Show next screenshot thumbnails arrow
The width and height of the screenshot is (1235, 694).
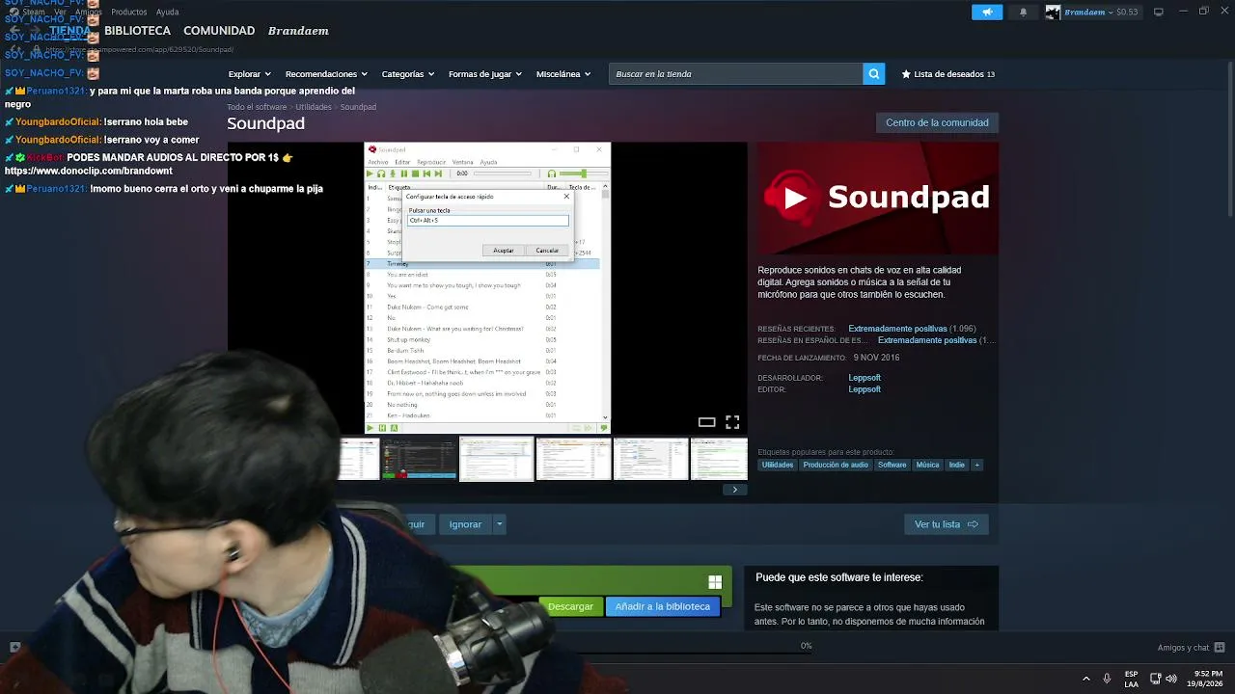click(734, 490)
